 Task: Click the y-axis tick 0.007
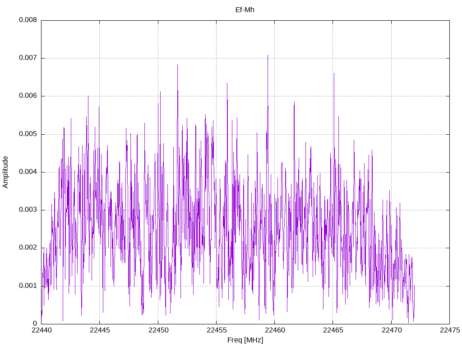tap(28, 58)
